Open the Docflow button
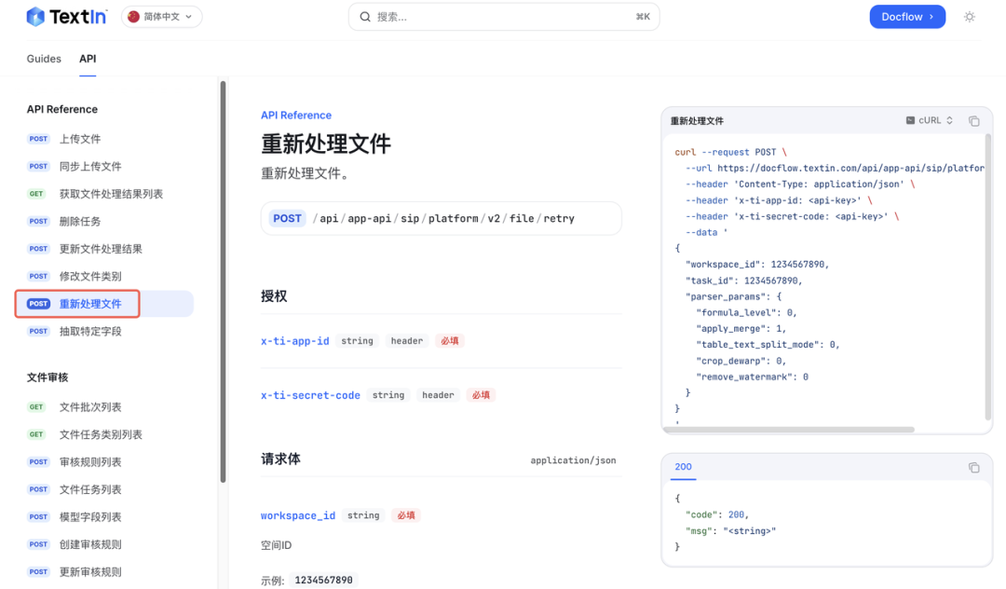 tap(906, 17)
